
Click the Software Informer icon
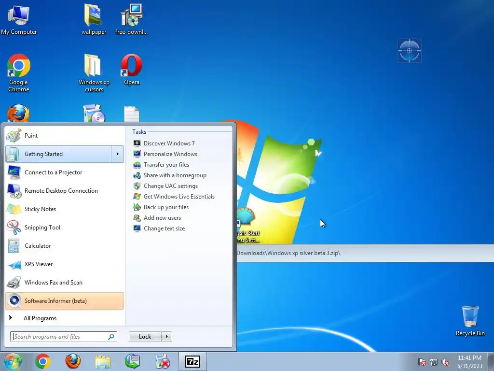[x=14, y=300]
